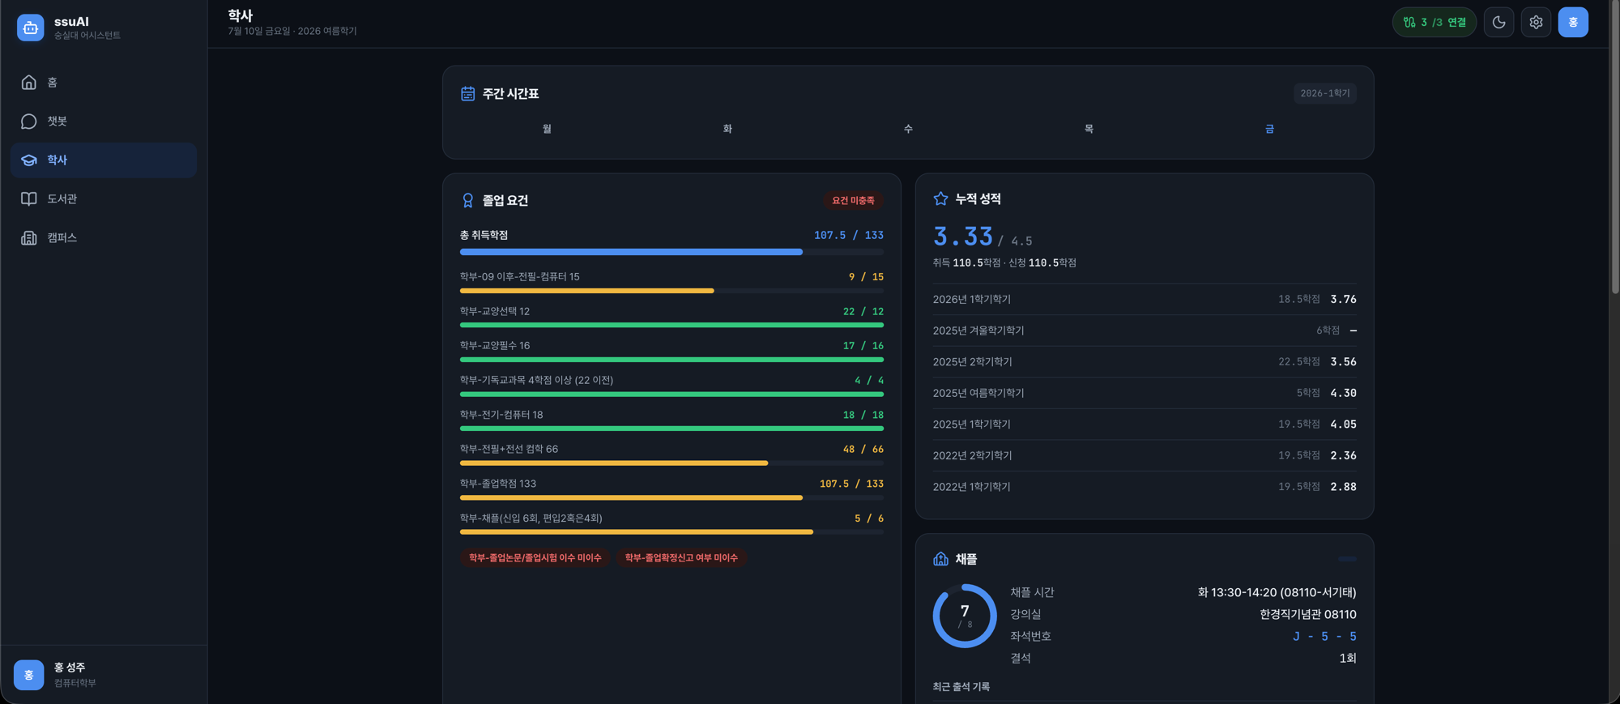Click the 3/3 연결 connection status badge
The width and height of the screenshot is (1620, 704).
click(x=1434, y=23)
